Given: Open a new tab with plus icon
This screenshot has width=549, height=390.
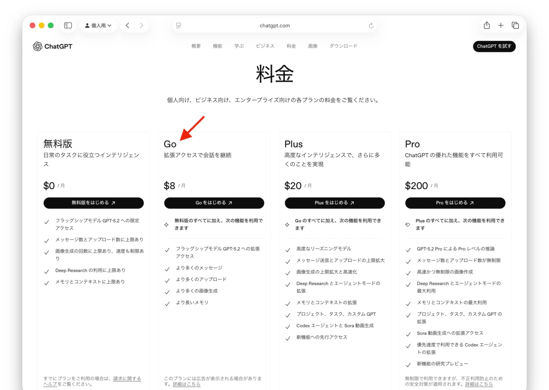Looking at the screenshot, I should (501, 25).
